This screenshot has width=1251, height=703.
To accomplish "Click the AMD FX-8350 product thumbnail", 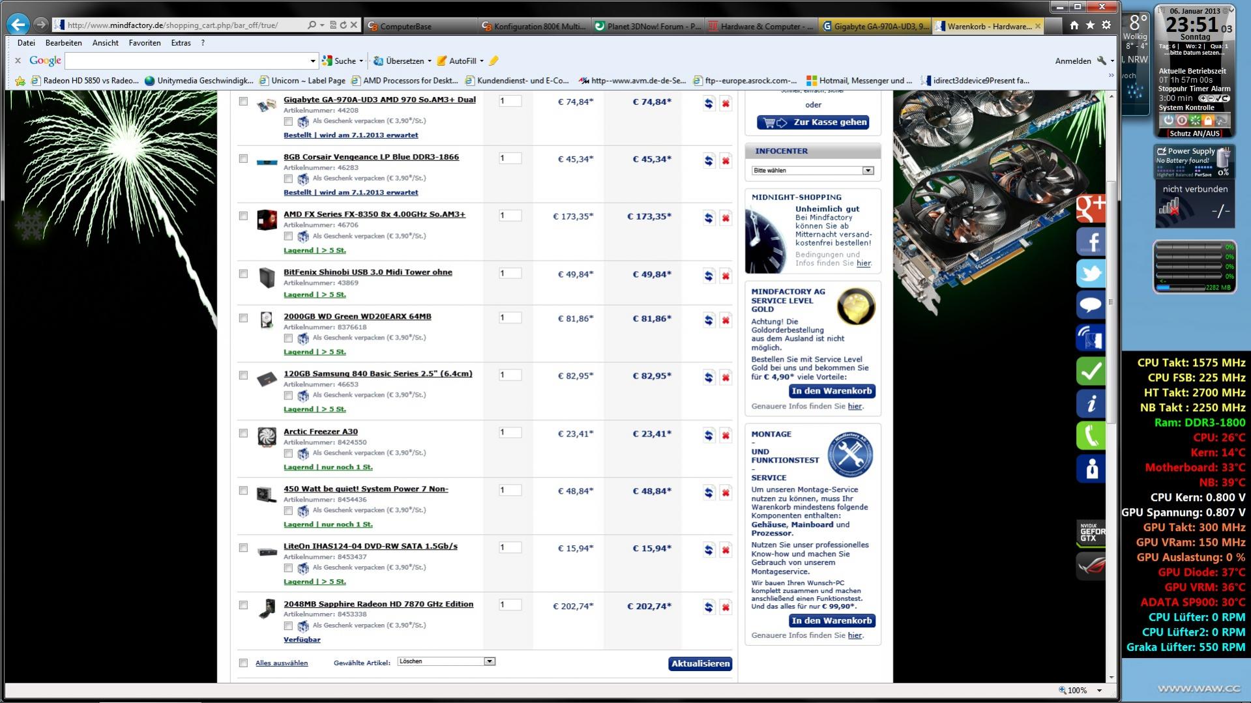I will pyautogui.click(x=266, y=220).
